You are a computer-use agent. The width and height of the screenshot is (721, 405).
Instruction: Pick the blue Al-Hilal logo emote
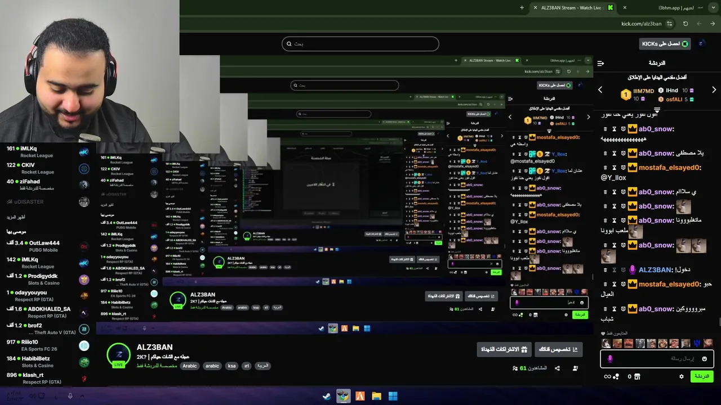pos(697,343)
